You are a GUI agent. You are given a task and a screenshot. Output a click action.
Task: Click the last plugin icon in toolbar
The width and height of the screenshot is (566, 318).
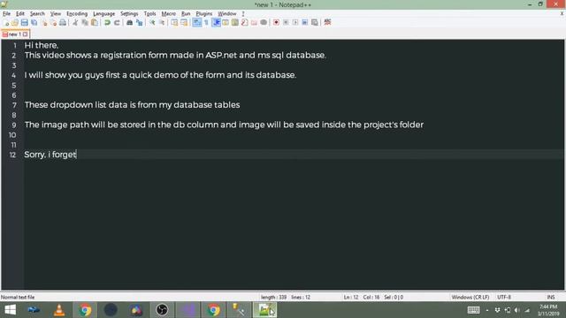pos(327,22)
